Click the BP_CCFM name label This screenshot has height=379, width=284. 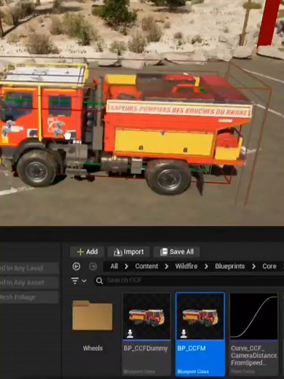pos(192,348)
